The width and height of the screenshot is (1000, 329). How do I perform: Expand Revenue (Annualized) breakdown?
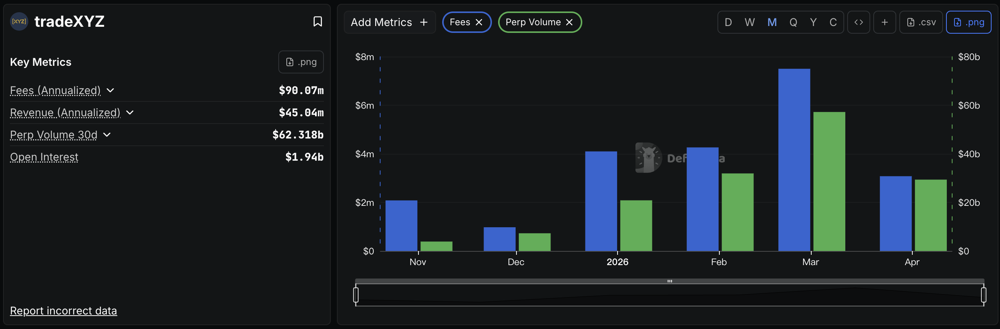point(130,112)
